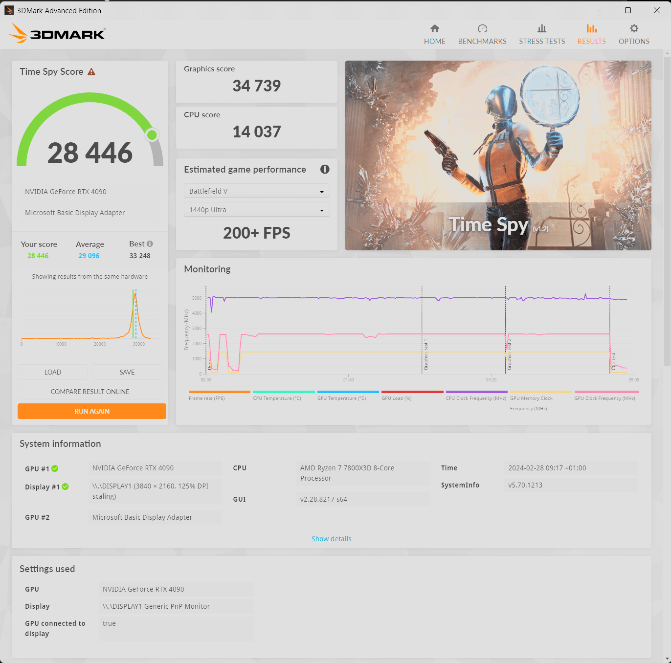This screenshot has height=663, width=671.
Task: Click the house icon above HOME
Action: 435,28
